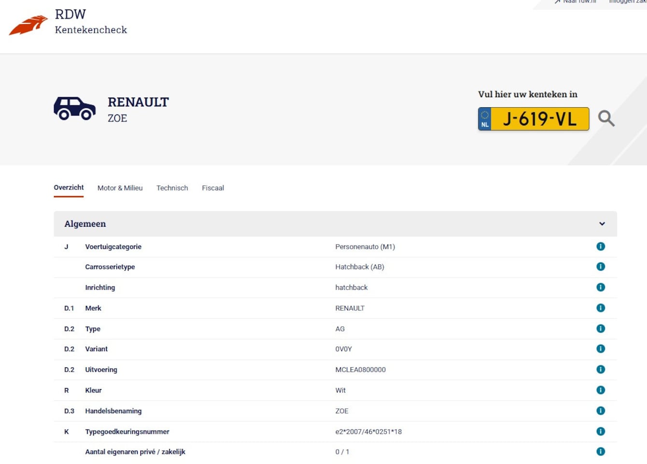647x464 pixels.
Task: Click info icon for Typegoedkeuringsnummer
Action: (600, 432)
